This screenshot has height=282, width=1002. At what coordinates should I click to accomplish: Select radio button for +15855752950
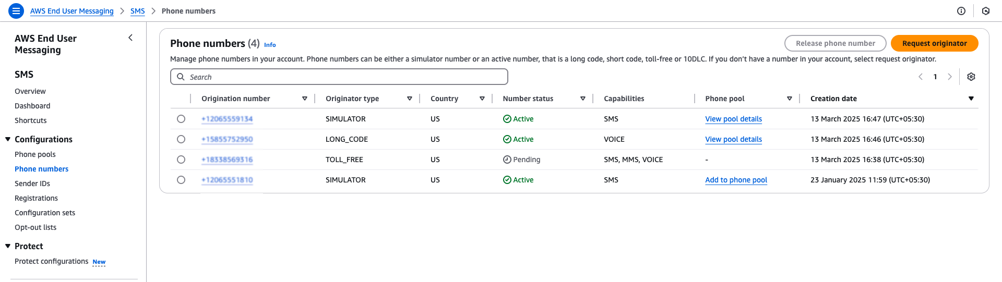point(181,139)
